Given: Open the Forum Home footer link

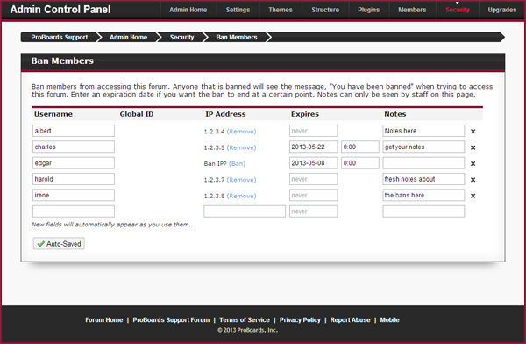Looking at the screenshot, I should [x=104, y=319].
